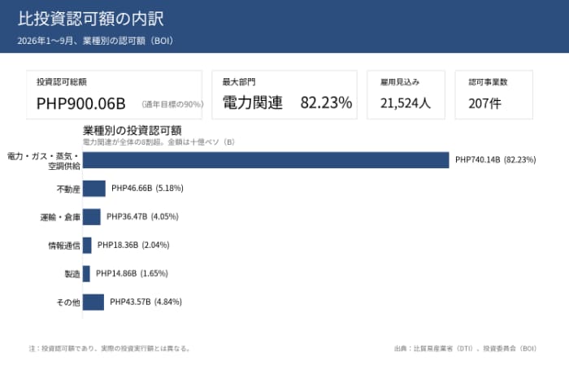Image resolution: width=569 pixels, height=379 pixels.
Task: Click the 不動産 axis label
Action: [68, 189]
